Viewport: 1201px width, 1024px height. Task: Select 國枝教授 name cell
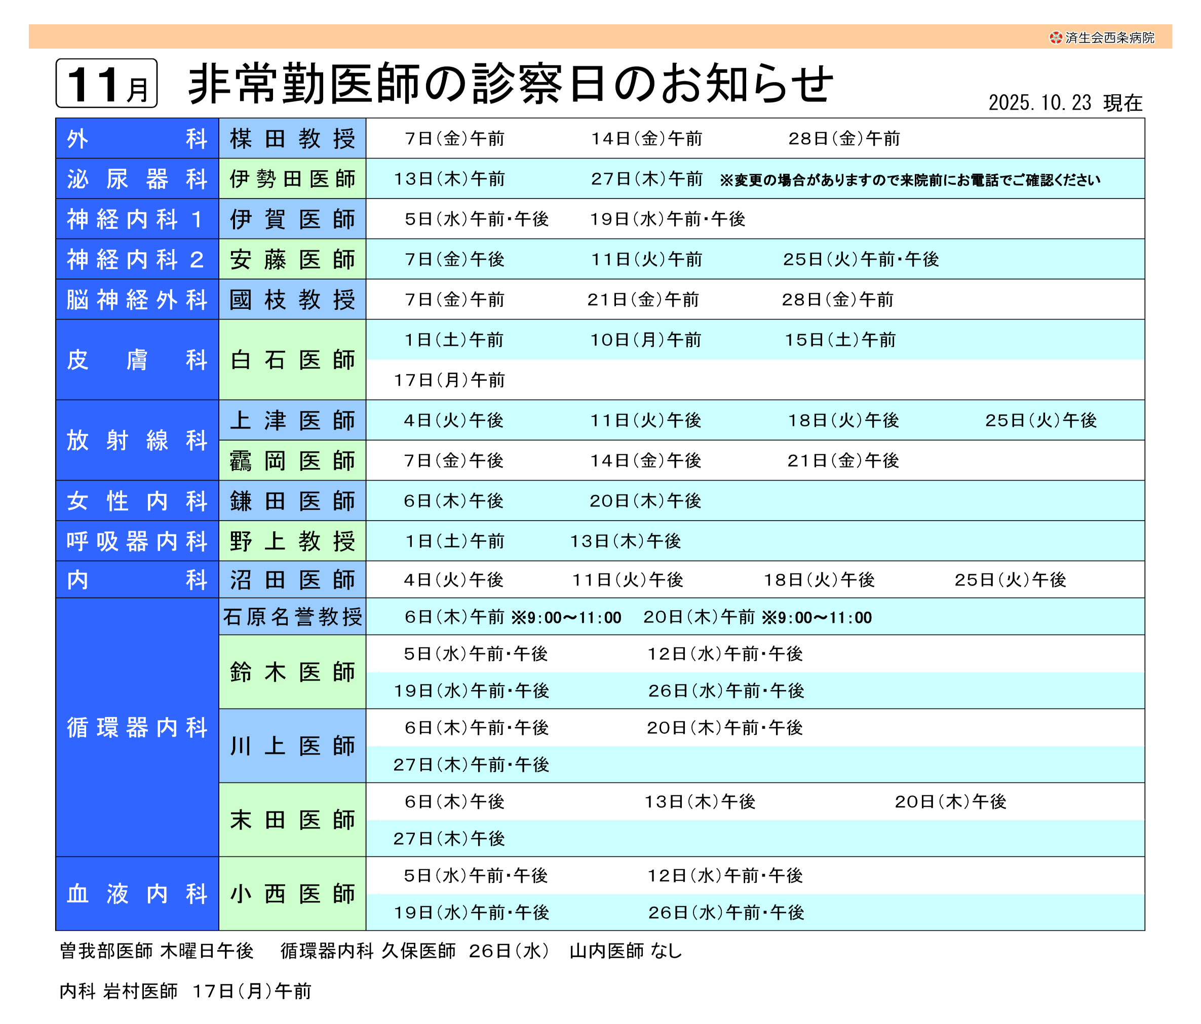click(x=292, y=300)
